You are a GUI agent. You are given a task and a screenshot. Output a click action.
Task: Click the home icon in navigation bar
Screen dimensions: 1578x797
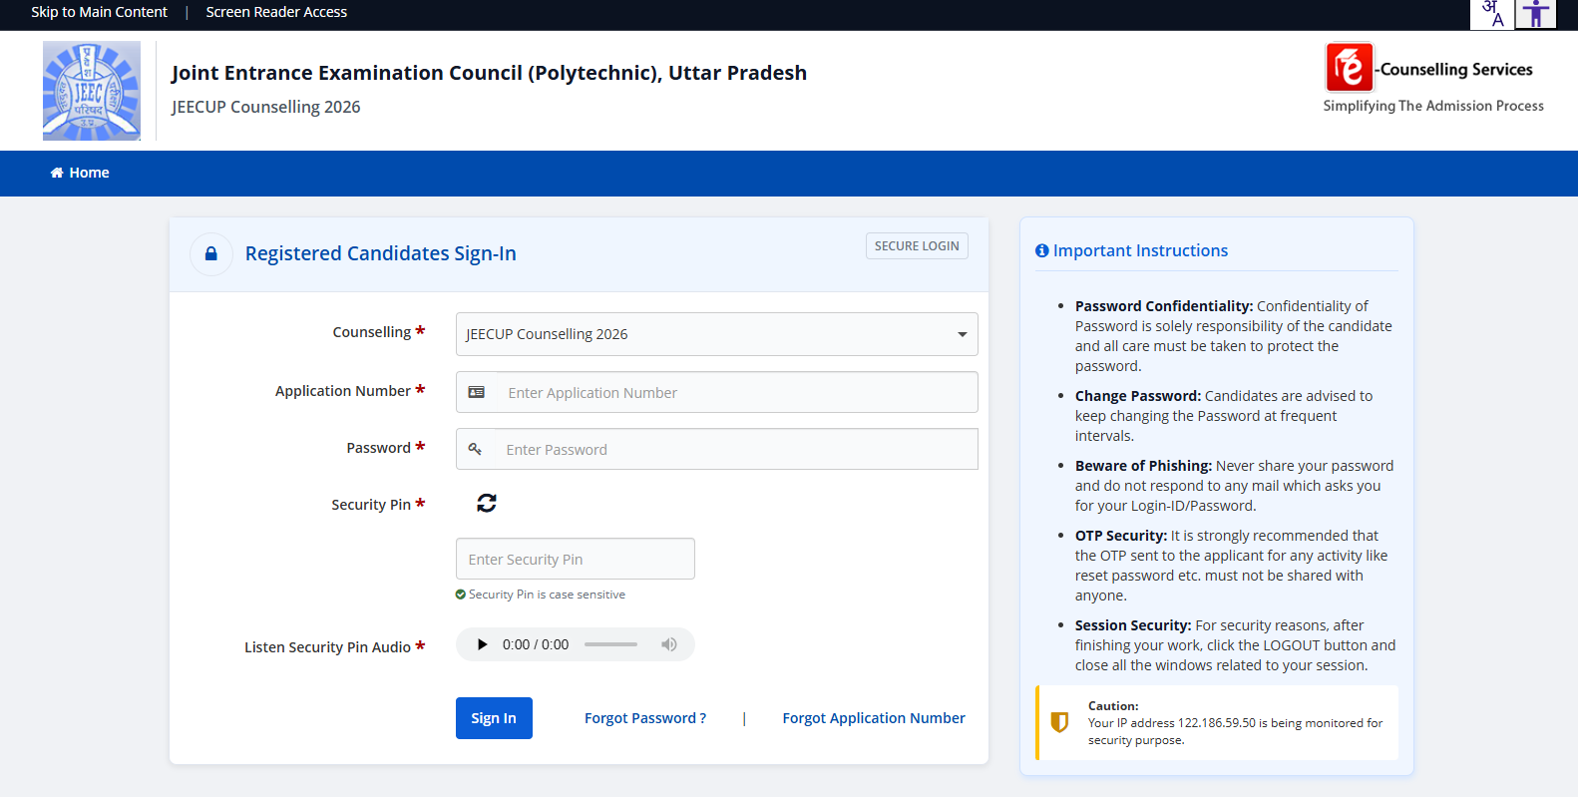[57, 173]
